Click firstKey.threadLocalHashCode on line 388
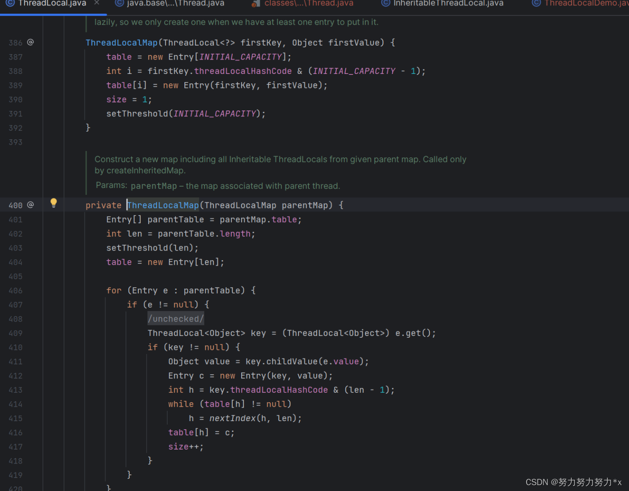Viewport: 629px width, 491px height. click(x=220, y=71)
